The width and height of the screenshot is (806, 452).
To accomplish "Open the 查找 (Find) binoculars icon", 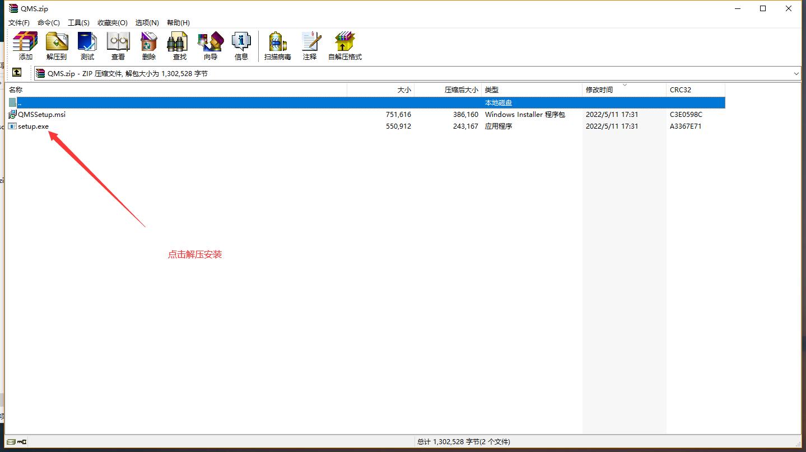I will pyautogui.click(x=180, y=45).
